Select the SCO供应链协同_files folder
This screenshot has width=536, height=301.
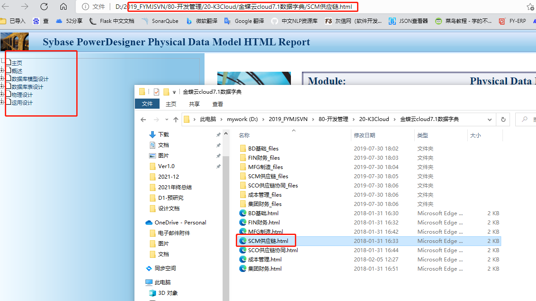pos(273,185)
